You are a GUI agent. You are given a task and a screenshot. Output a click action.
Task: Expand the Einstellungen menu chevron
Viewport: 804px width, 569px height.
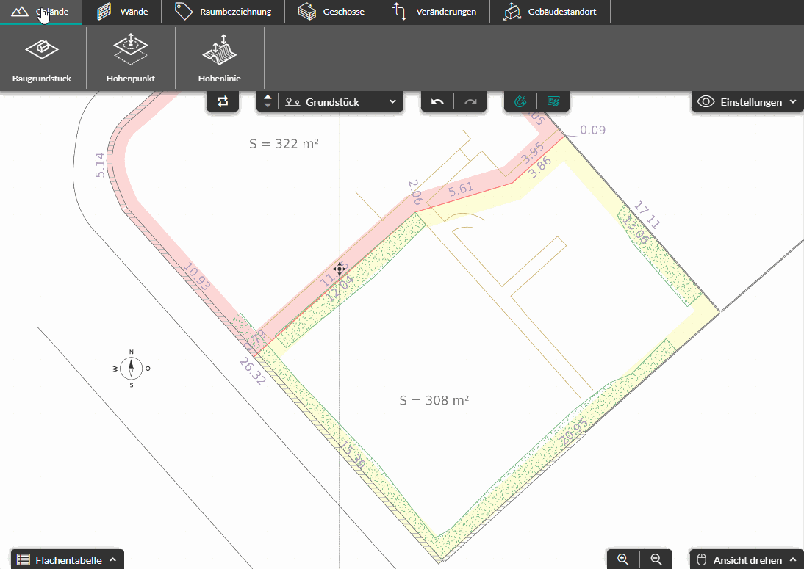coord(793,101)
